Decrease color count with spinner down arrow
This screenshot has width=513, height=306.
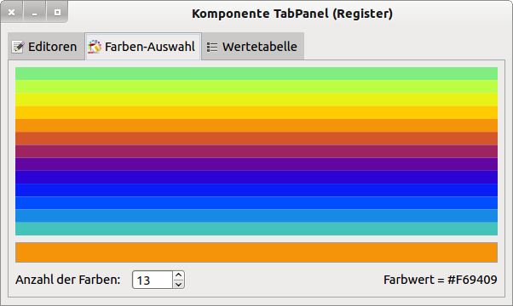coord(178,284)
